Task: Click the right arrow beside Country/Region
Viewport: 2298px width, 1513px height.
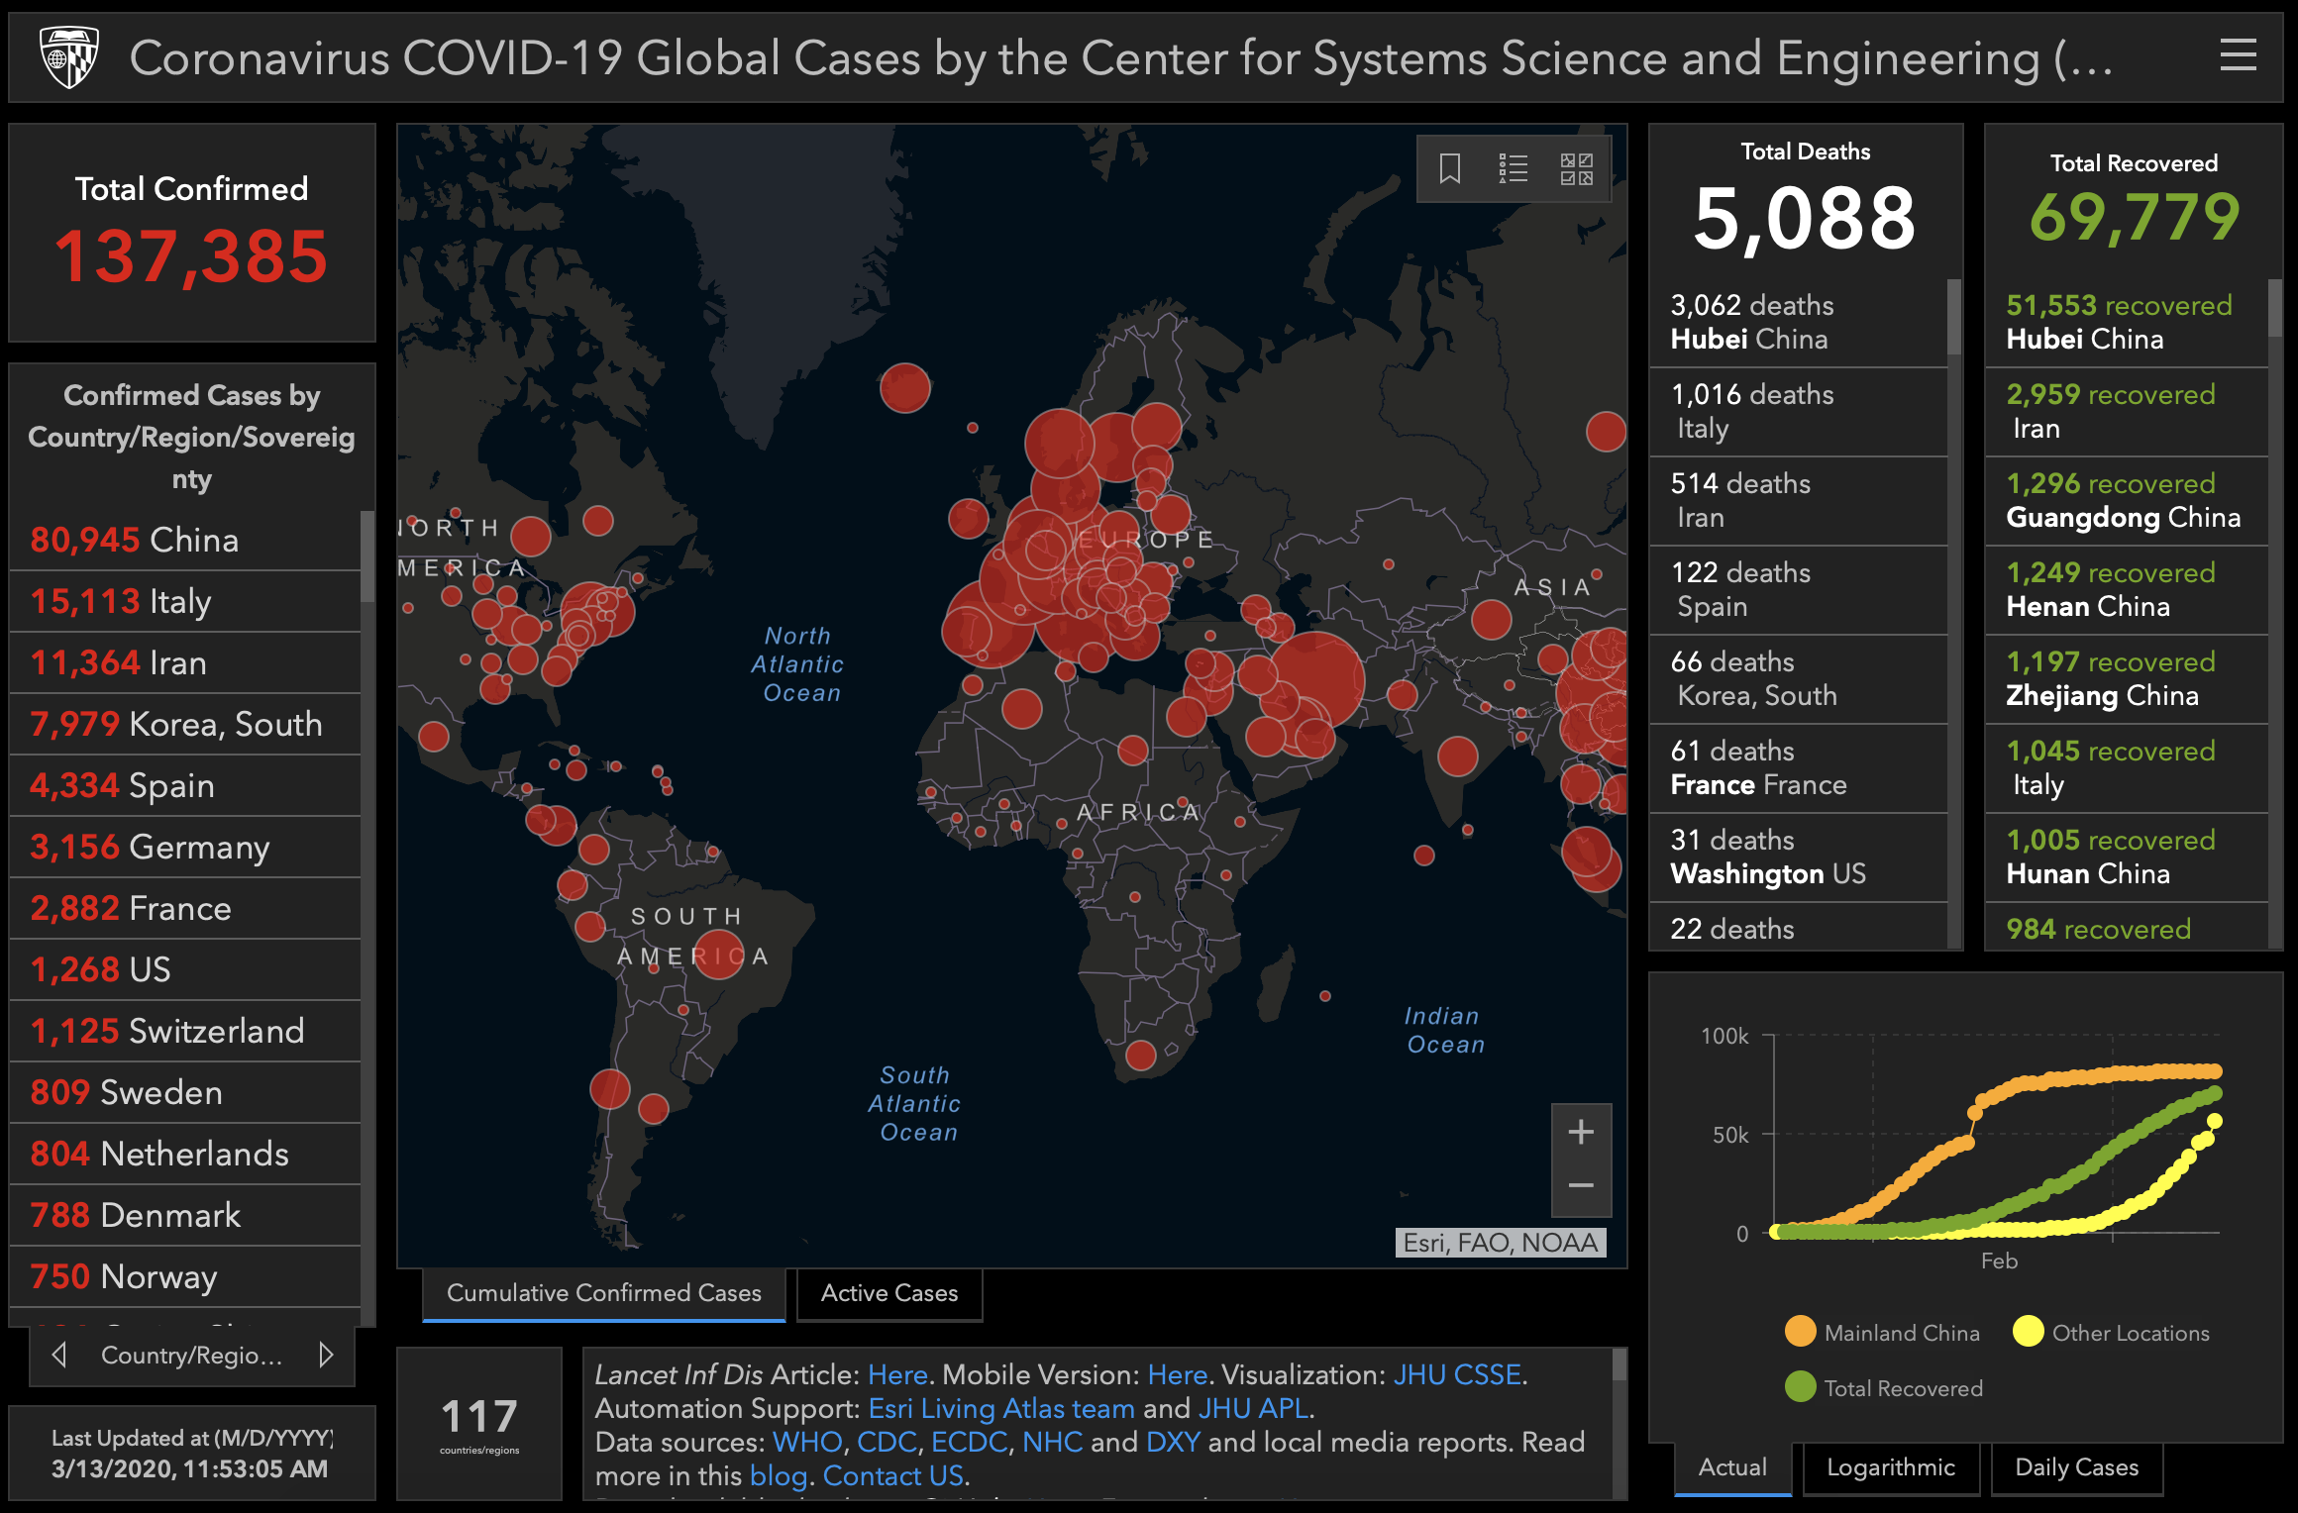Action: [326, 1355]
